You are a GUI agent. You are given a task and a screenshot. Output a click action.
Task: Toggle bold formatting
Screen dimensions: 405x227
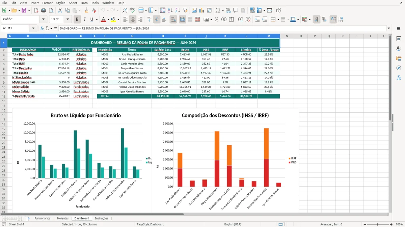(x=77, y=19)
